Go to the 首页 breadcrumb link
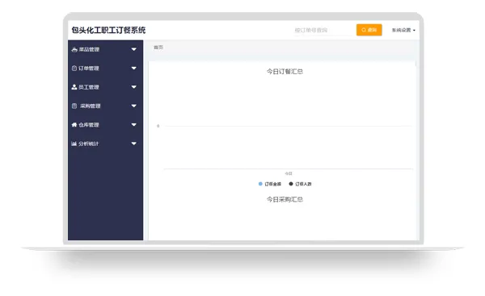The height and width of the screenshot is (296, 485). click(158, 48)
